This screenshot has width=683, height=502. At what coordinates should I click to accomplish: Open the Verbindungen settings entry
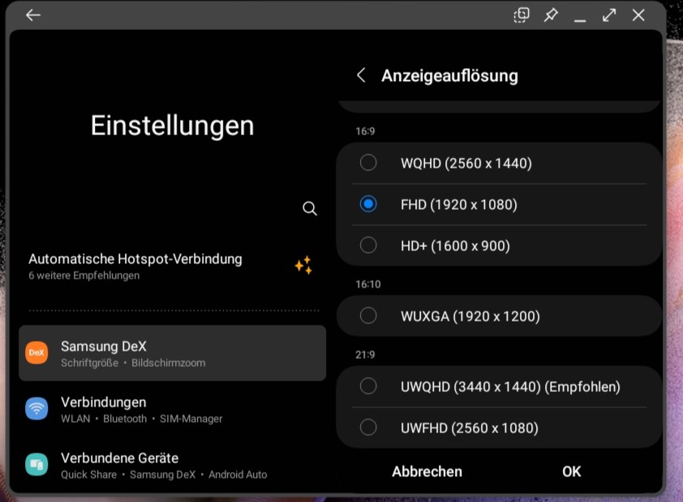pyautogui.click(x=172, y=409)
